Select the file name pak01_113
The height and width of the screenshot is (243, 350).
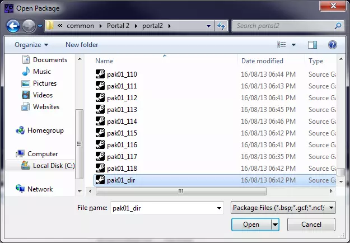pyautogui.click(x=122, y=110)
